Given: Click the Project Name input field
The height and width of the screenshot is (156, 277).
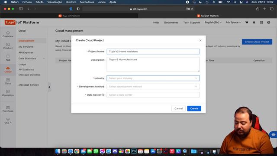Looking at the screenshot, I should [153, 52].
